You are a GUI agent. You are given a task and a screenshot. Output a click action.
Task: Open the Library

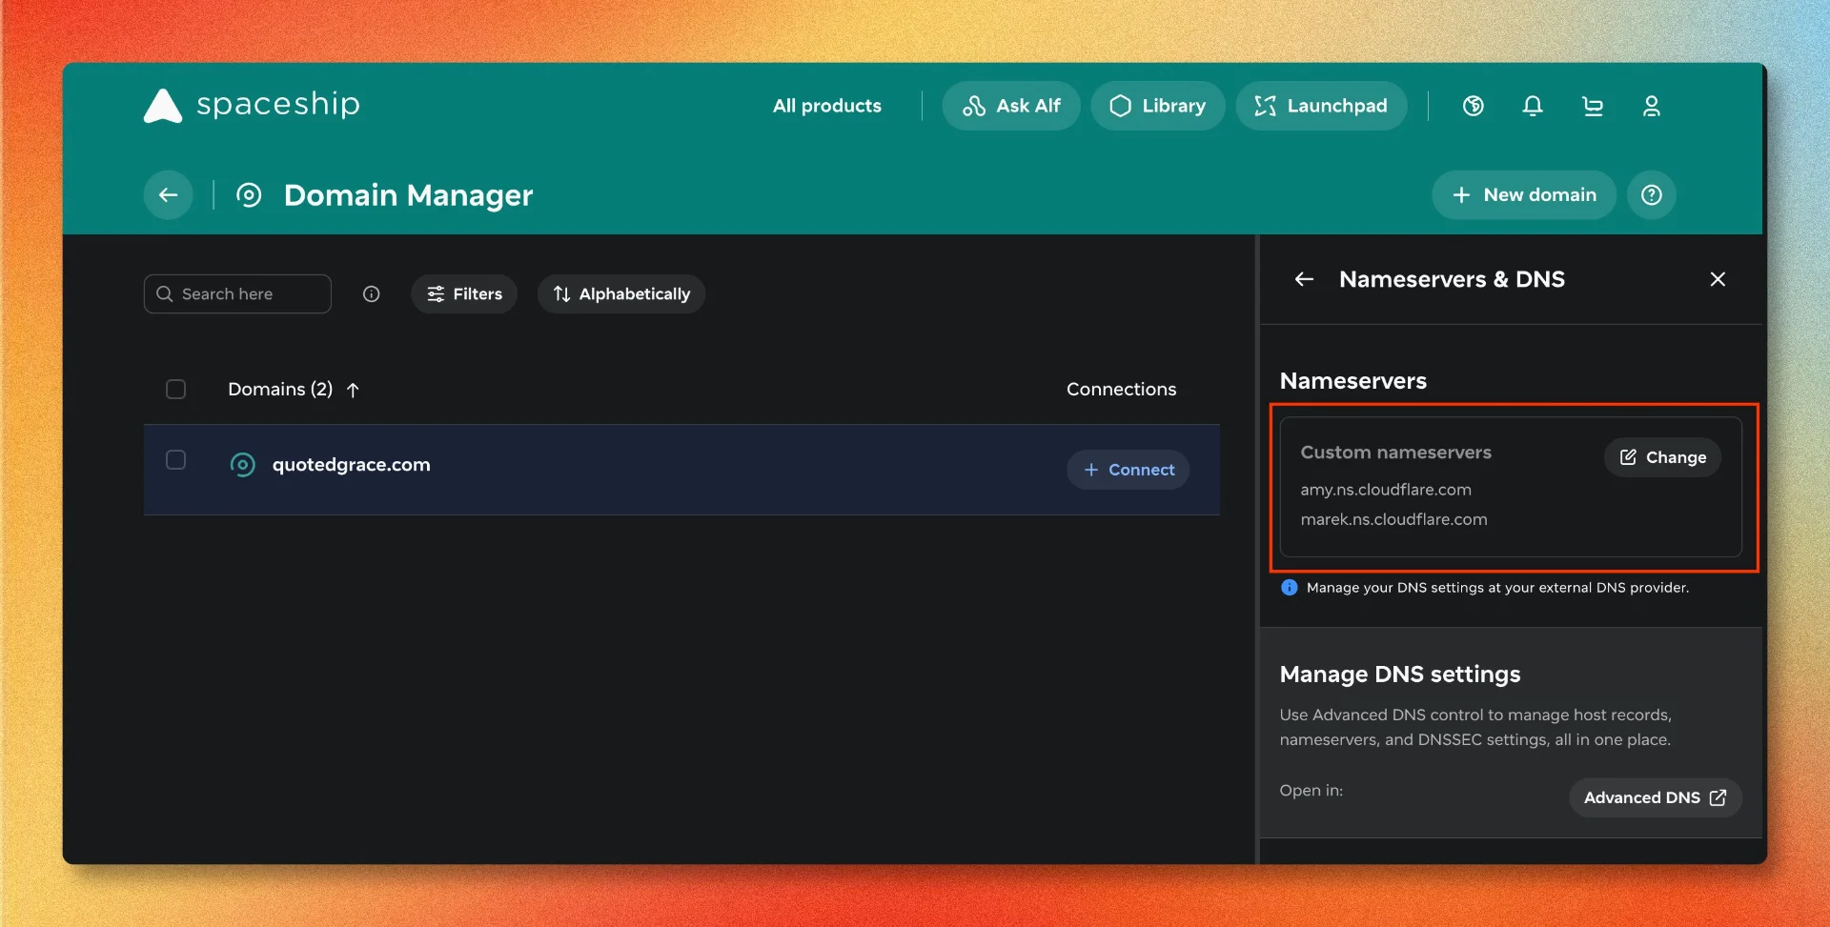tap(1157, 106)
